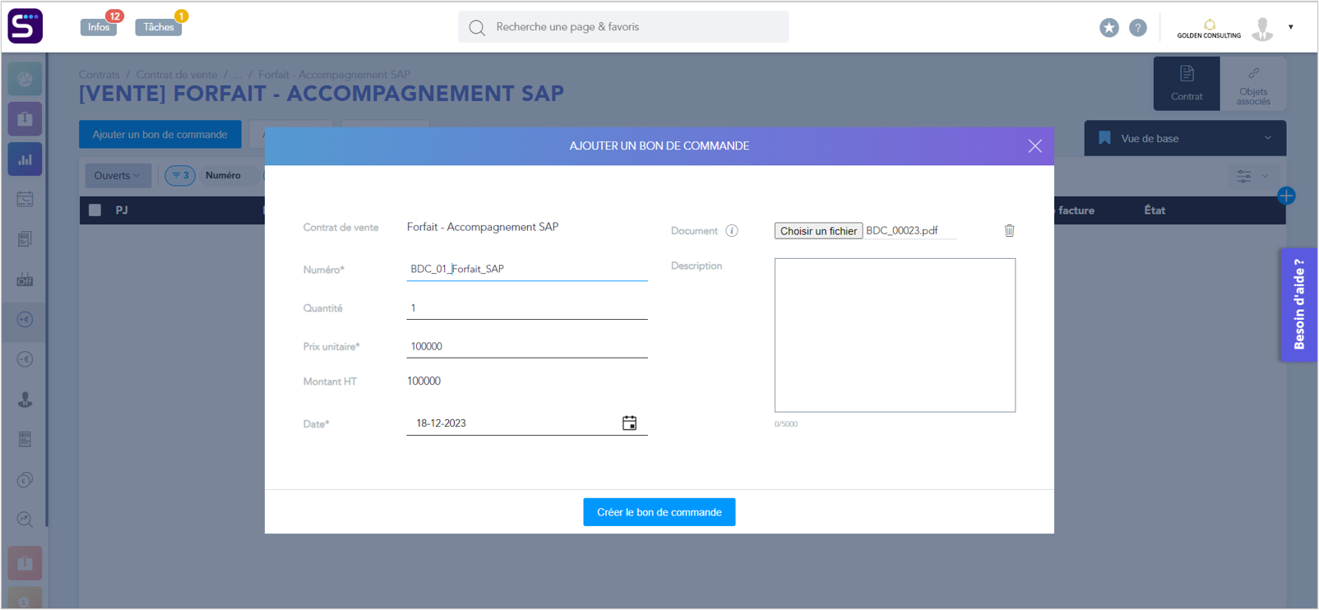Expand the 'Vue de base' view dropdown

(x=1185, y=138)
